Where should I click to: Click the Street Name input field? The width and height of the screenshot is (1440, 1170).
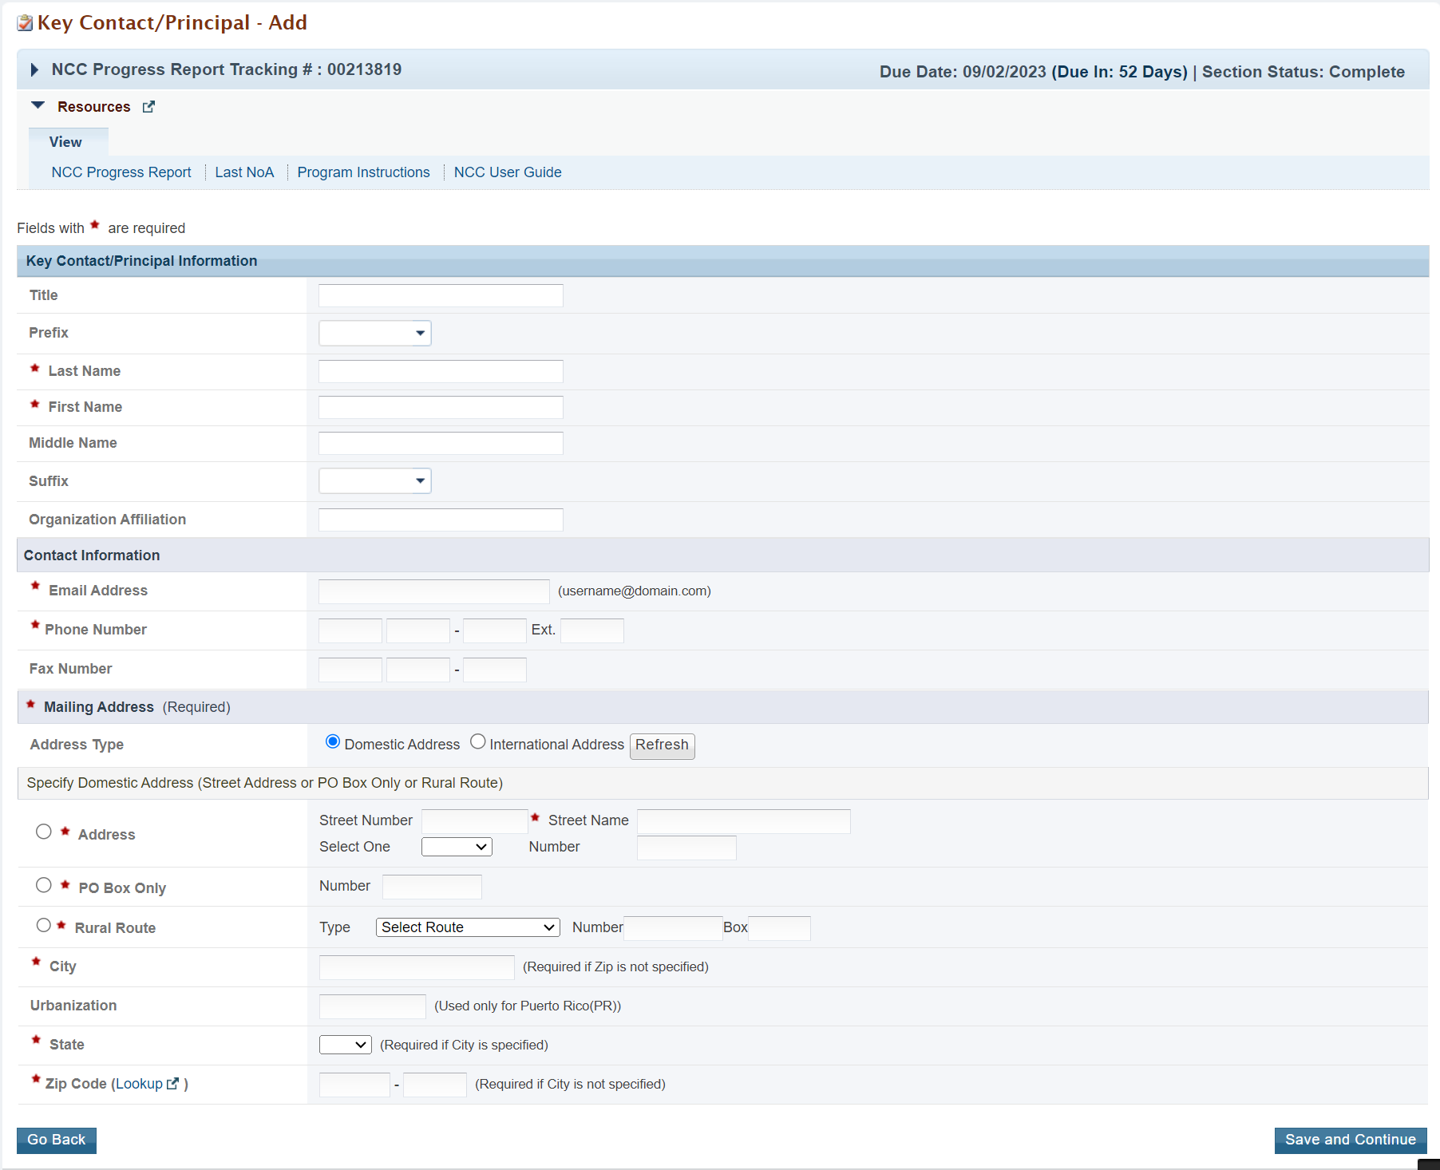[x=744, y=821]
